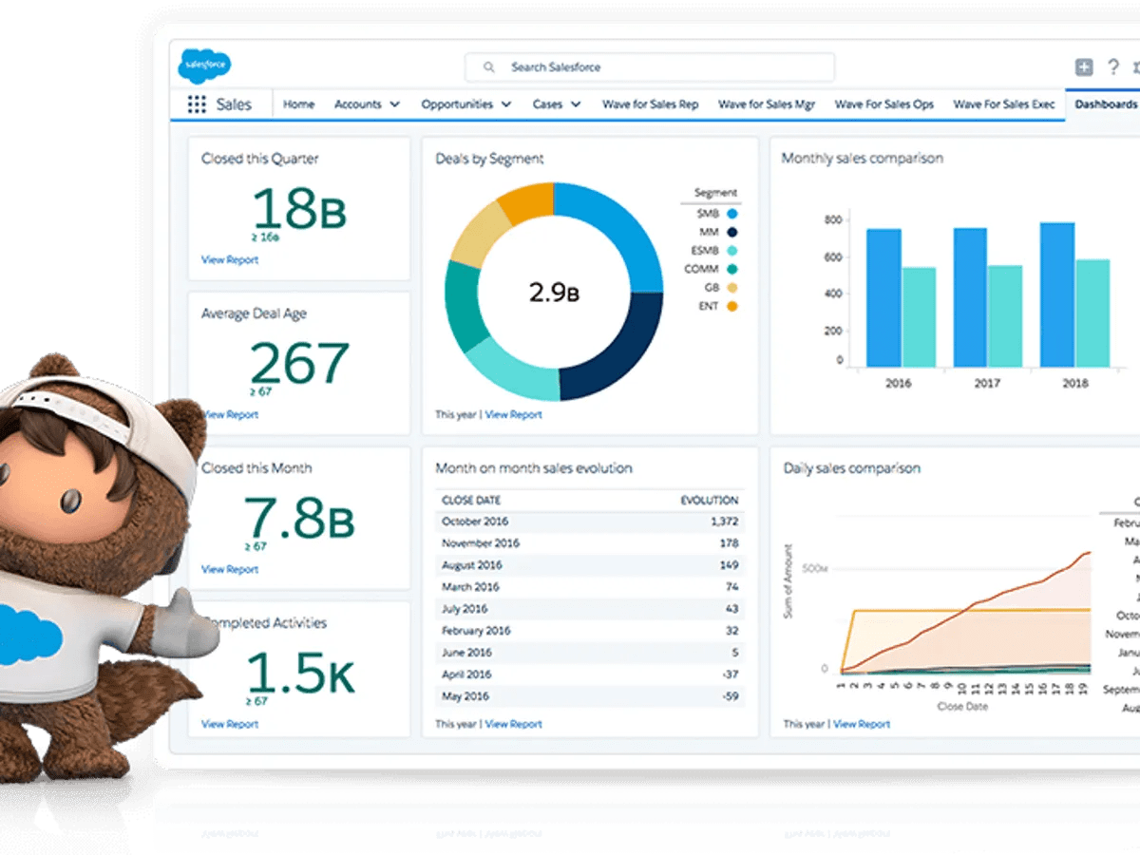Switch to Wave for Sales Mgr tab
Screen dimensions: 1140x855
tap(767, 104)
